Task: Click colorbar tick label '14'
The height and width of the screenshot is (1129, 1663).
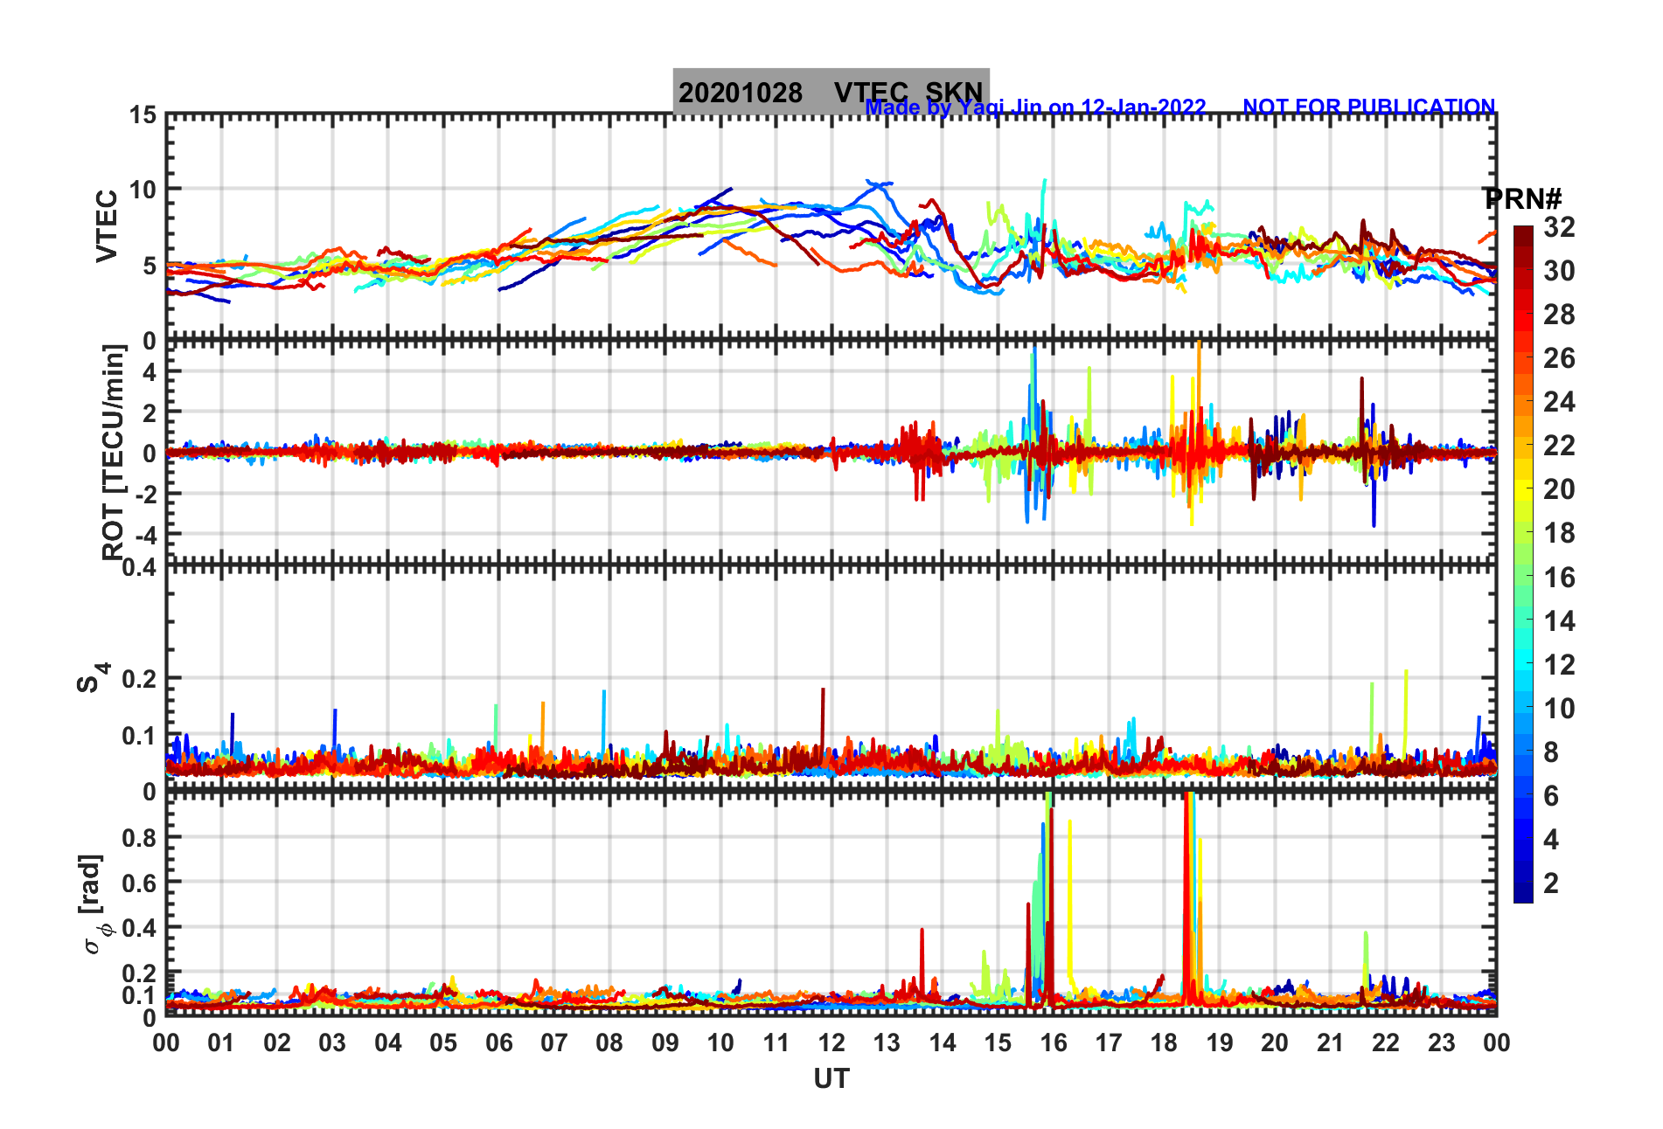Action: coord(1559,621)
